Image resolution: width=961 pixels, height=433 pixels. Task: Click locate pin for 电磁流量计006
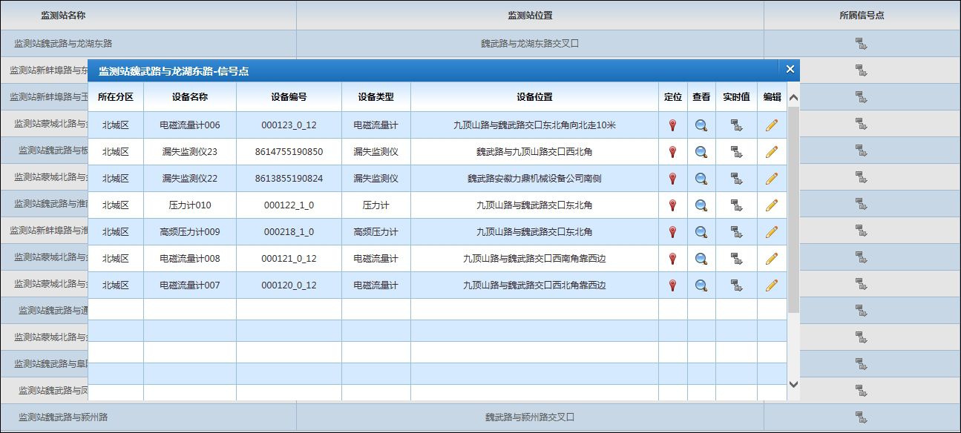672,125
